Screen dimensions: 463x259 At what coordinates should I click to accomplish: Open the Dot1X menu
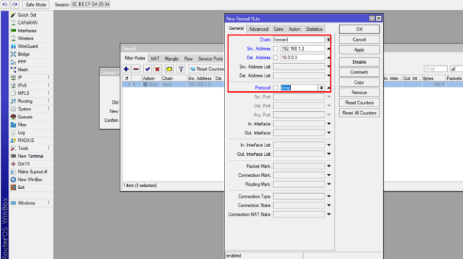[x=23, y=164]
